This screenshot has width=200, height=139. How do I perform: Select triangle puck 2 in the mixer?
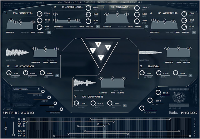(101, 58)
